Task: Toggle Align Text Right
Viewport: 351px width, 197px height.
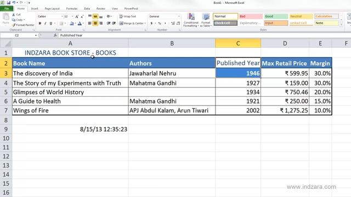Action: pyautogui.click(x=101, y=23)
